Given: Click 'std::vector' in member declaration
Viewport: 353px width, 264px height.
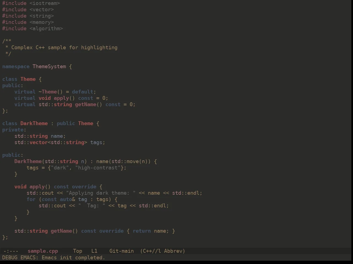Looking at the screenshot, I should tap(31, 142).
